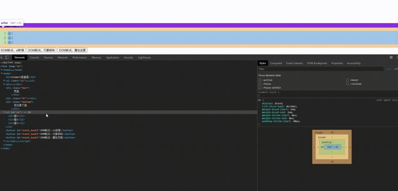Check the :focus-within state checkbox

(260, 88)
